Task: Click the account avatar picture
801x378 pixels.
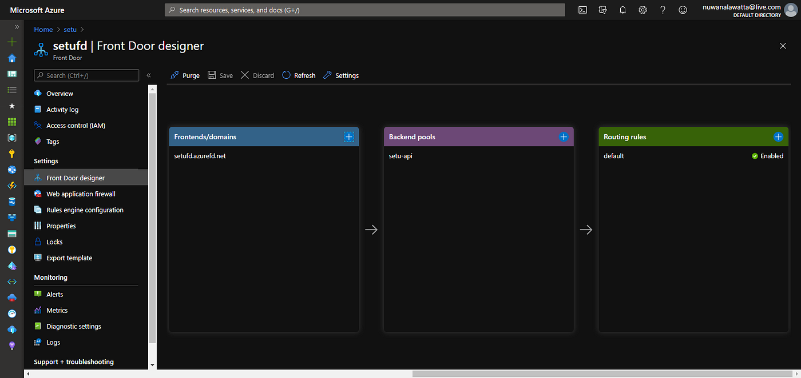Action: point(791,10)
